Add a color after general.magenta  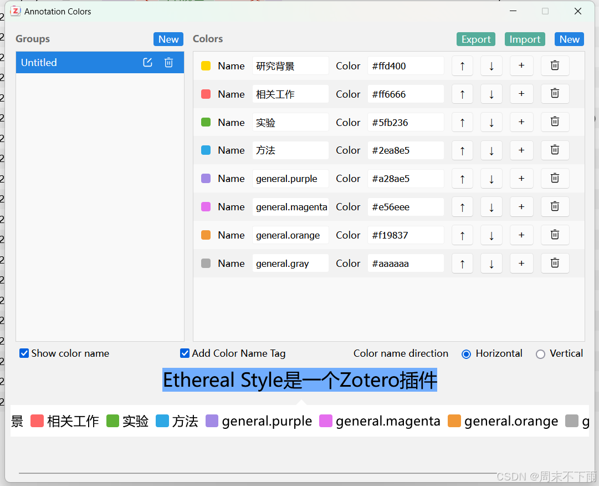[x=521, y=207]
